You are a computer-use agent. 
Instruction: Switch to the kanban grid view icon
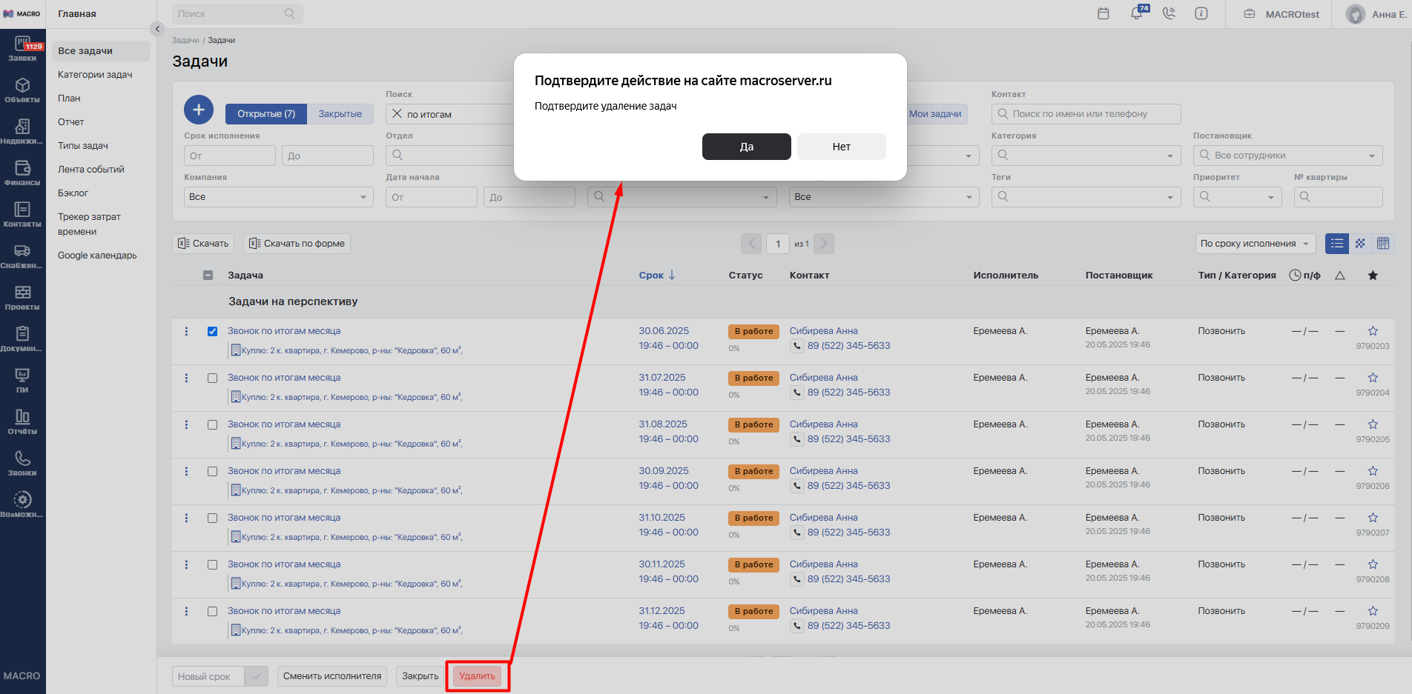[x=1360, y=244]
